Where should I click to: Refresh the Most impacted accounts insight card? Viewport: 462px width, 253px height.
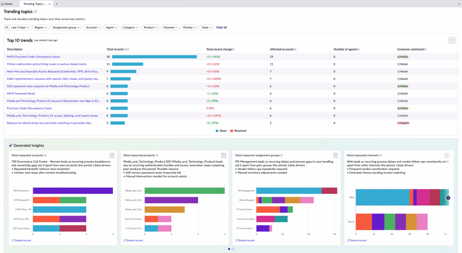tap(112, 155)
